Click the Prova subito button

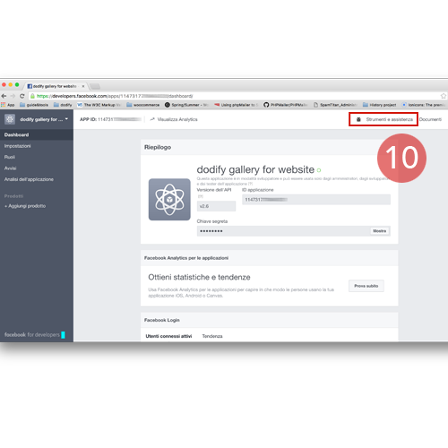click(x=366, y=286)
